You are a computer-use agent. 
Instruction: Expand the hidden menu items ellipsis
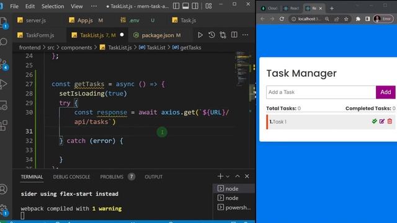(x=94, y=6)
